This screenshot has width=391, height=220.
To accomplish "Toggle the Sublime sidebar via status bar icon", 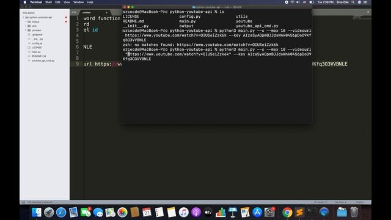I will point(23,202).
